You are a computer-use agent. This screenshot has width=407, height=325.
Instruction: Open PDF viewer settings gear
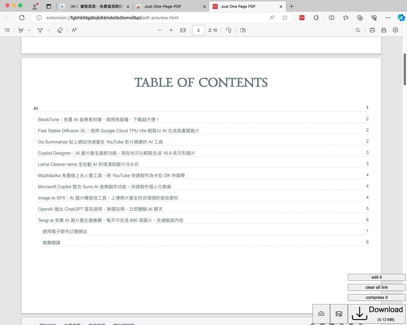[395, 30]
